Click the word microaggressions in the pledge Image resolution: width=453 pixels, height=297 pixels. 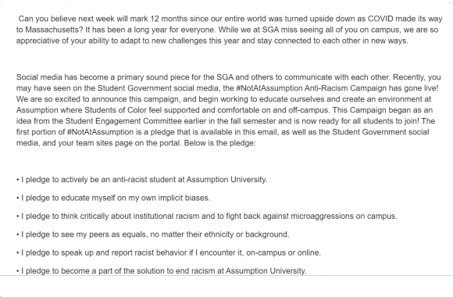click(x=322, y=216)
